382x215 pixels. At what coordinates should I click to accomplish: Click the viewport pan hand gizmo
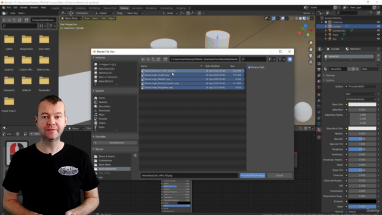point(310,50)
